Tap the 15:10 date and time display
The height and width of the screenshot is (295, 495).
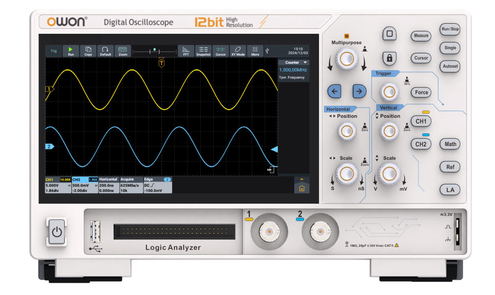[x=298, y=51]
